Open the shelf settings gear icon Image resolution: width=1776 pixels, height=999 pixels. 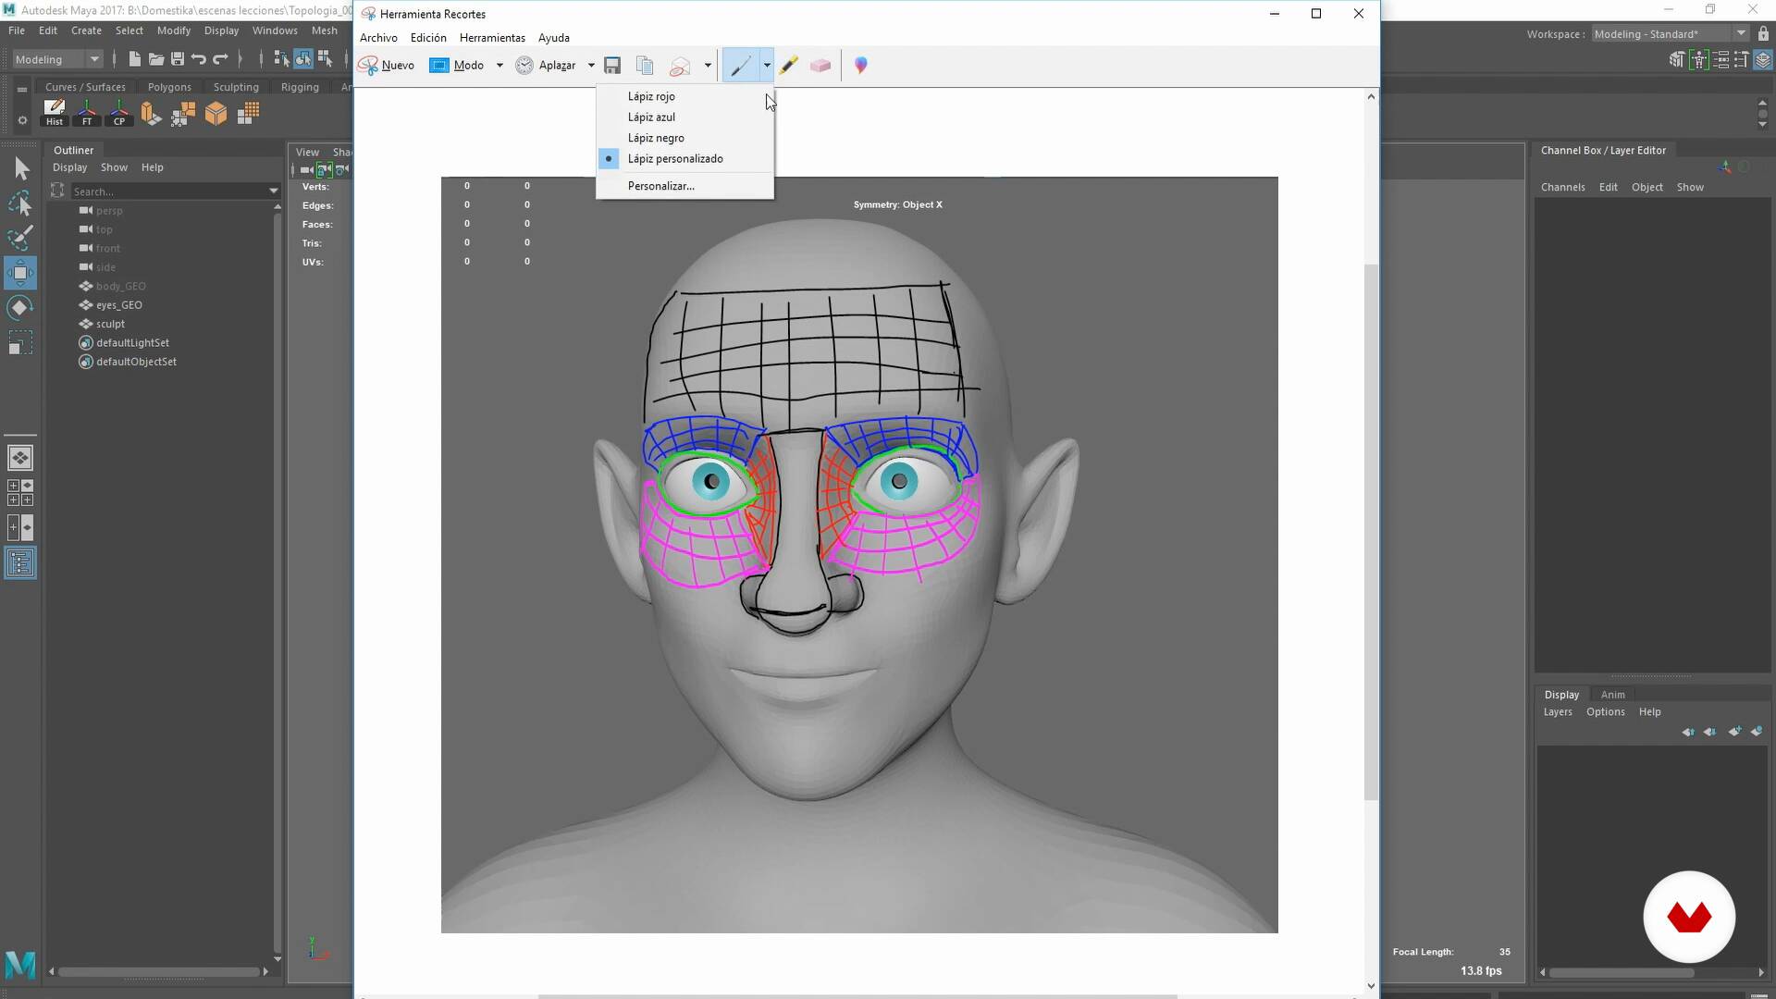pos(22,120)
